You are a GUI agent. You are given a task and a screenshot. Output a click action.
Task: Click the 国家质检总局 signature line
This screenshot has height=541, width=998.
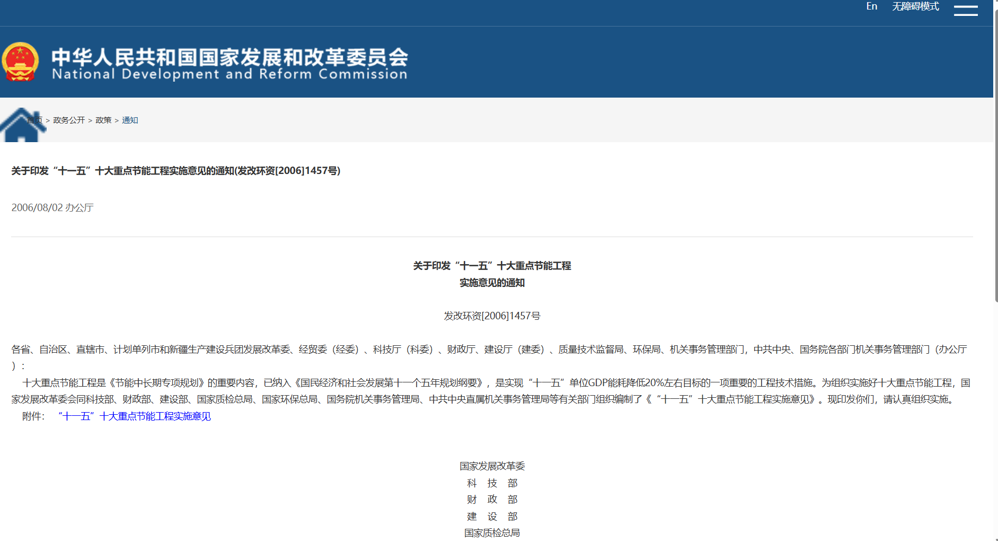[492, 533]
